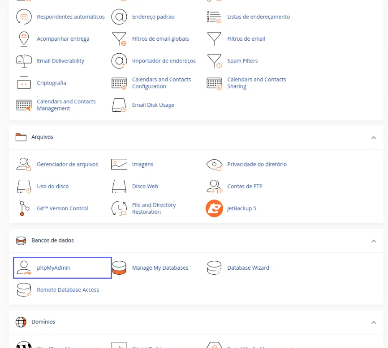
Task: Open the Database Wizard link
Action: [248, 268]
